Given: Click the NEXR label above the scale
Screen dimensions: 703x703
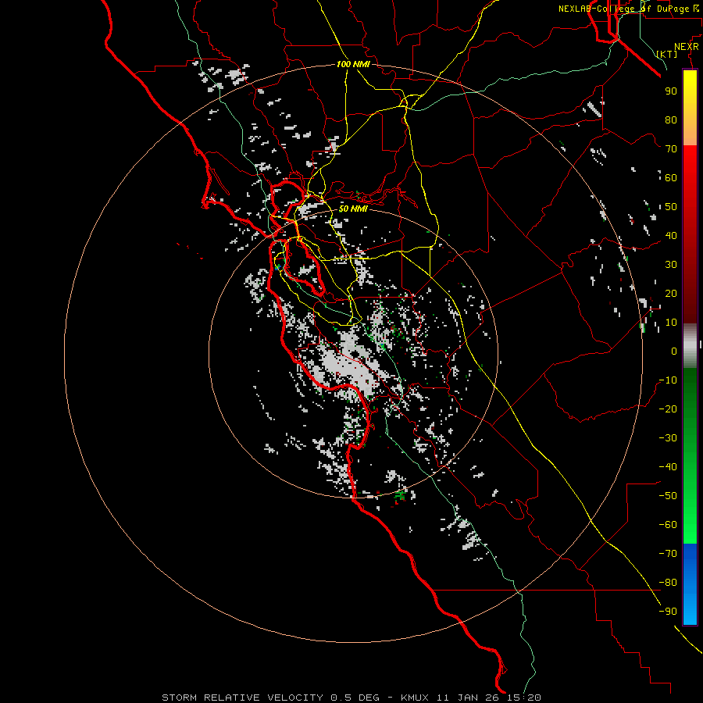Looking at the screenshot, I should pos(687,47).
